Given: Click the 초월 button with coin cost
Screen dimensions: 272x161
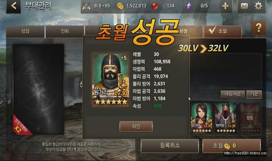Looking at the screenshot, I should coord(232,146).
